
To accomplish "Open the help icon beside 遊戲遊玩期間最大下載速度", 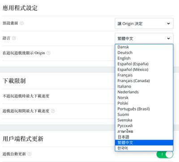I will pos(53,111).
